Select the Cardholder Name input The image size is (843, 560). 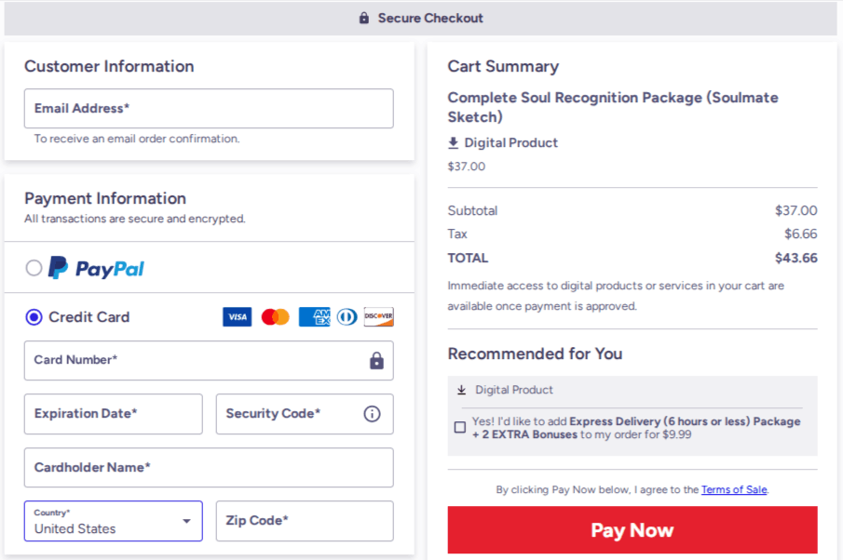209,468
